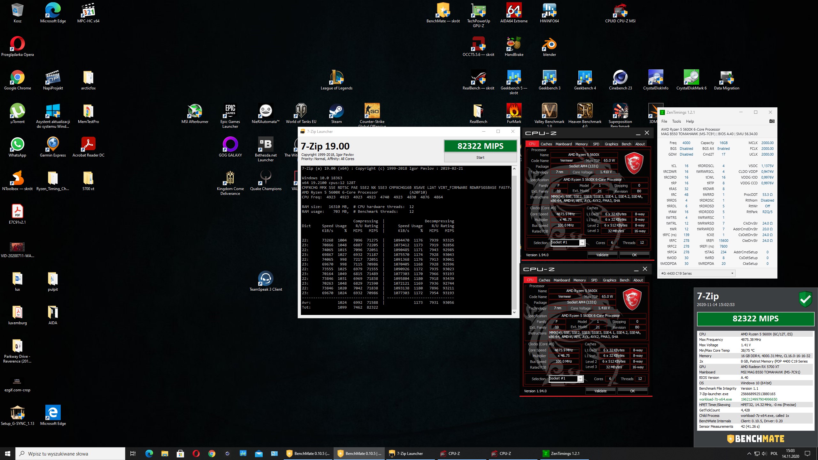The image size is (818, 460).
Task: Click the Start button in 7-Zip Launcher
Action: coord(480,157)
